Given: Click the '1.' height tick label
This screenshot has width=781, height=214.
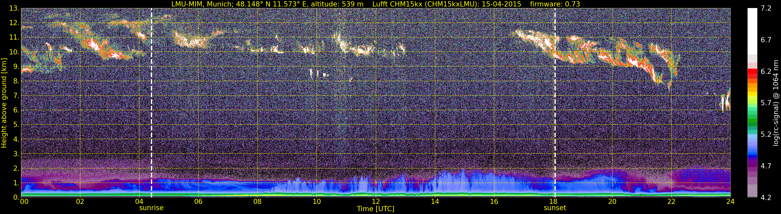Looking at the screenshot, I should click(x=16, y=183).
